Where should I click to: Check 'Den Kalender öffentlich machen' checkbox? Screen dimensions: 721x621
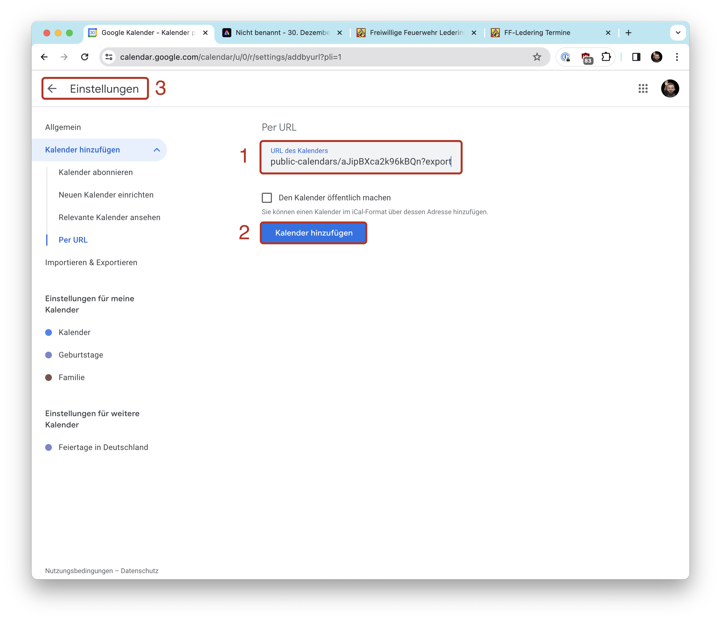click(x=267, y=198)
